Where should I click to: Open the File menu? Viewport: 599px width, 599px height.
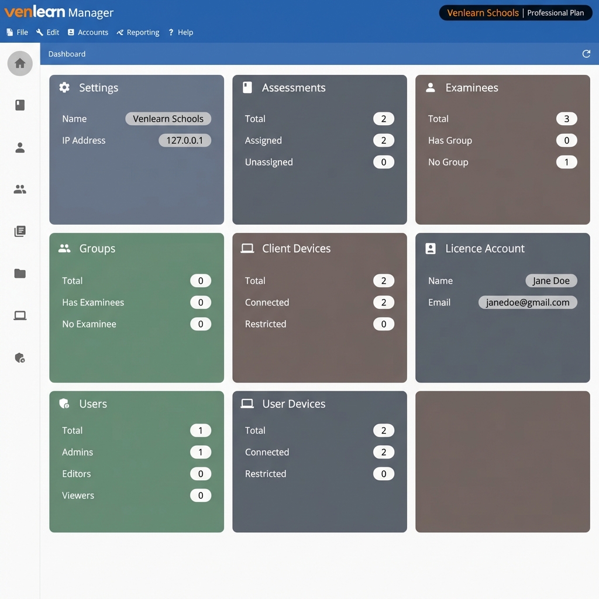coord(18,32)
